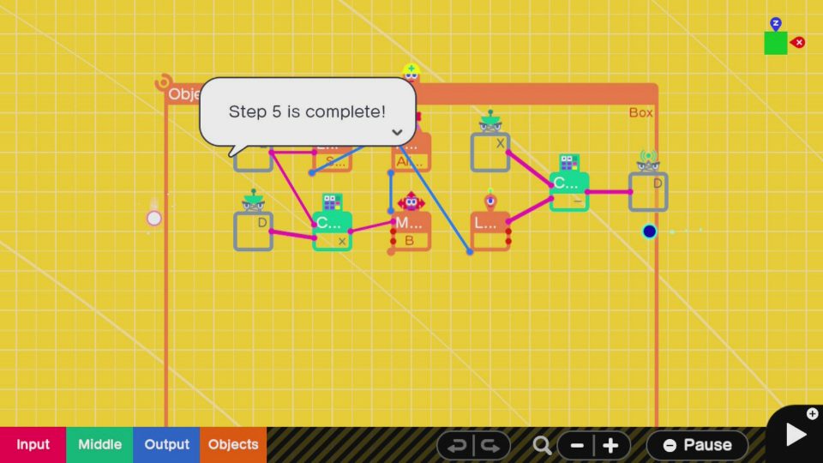Click the dark blue output port on Object right edge
The image size is (823, 463).
click(649, 231)
